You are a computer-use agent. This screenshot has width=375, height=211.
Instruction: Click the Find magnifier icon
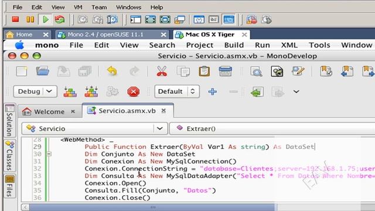(256, 72)
